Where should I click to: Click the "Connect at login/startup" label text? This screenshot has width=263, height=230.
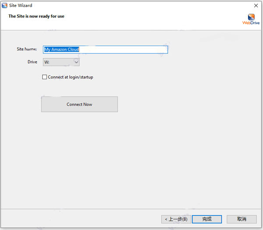pos(71,77)
